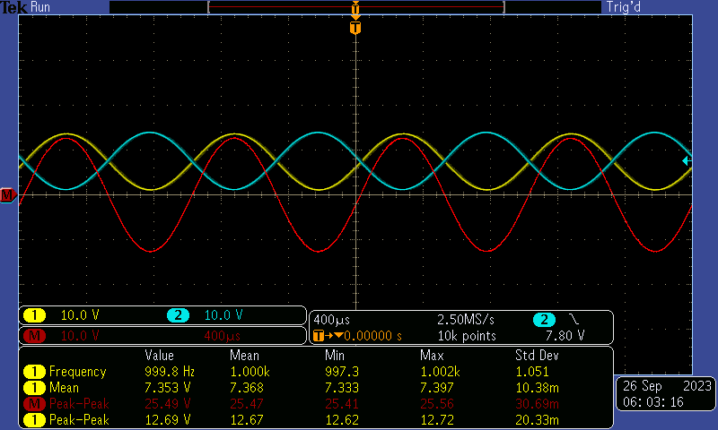The image size is (718, 430).
Task: Click the yellow Peak-Peak row channel 1 badge
Action: coord(34,420)
